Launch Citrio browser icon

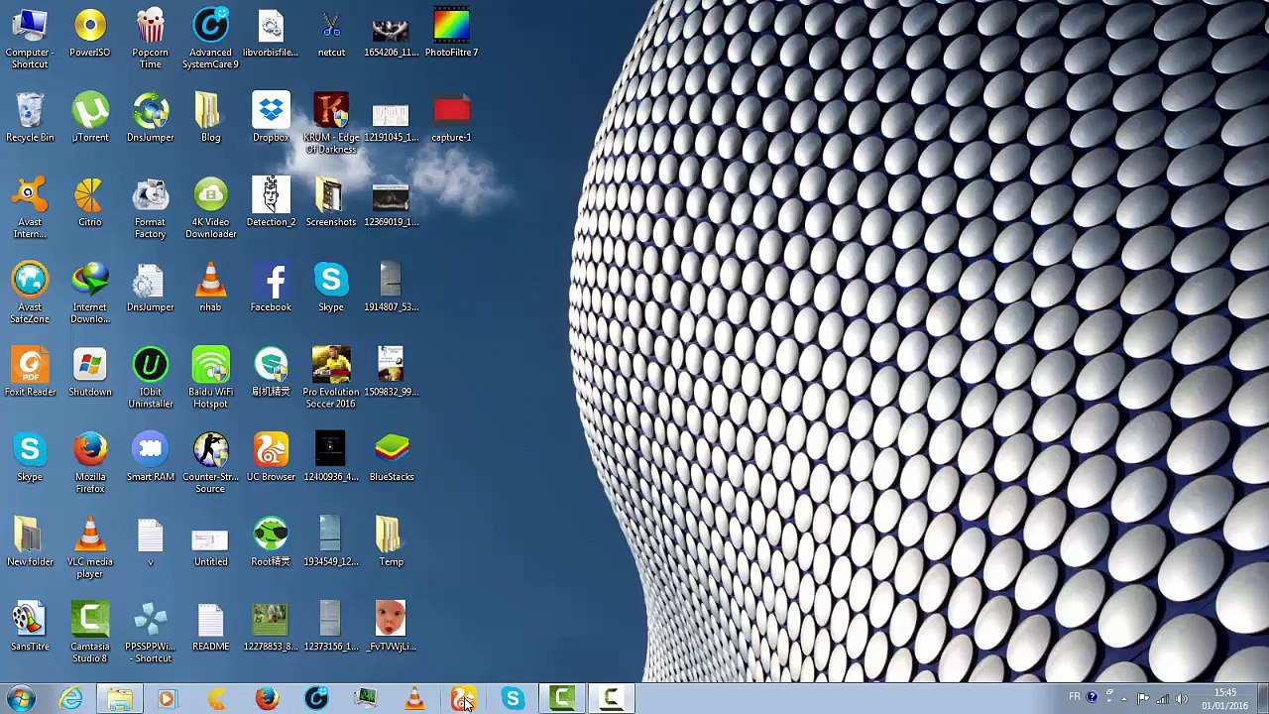(x=90, y=202)
